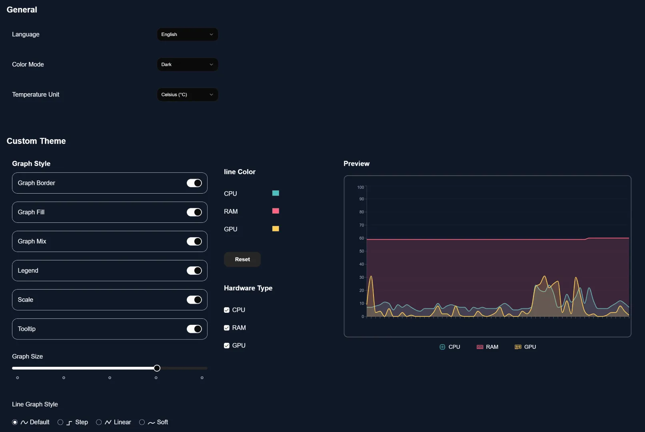Open the Color Mode dropdown

[188, 64]
